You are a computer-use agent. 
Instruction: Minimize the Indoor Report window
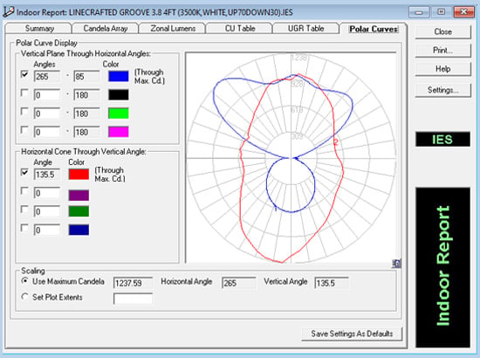coord(419,12)
